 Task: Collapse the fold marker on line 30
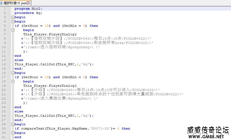pyautogui.click(x=13, y=133)
